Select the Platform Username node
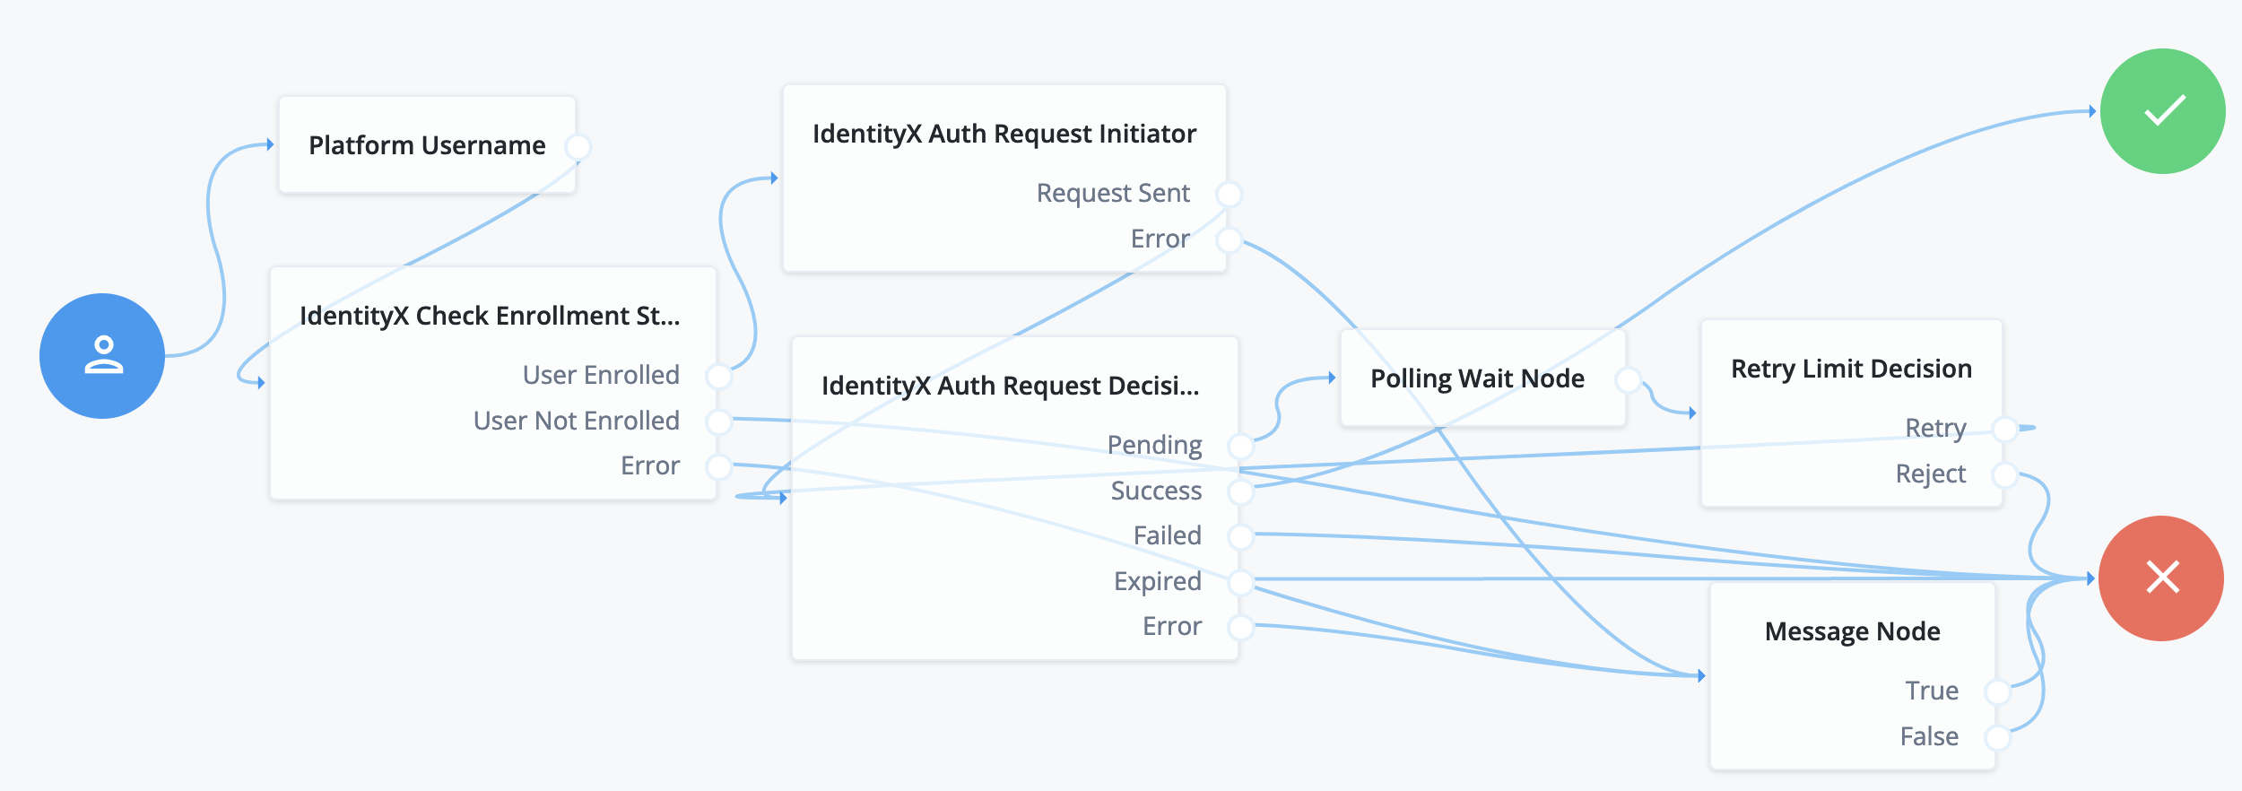This screenshot has height=791, width=2242. (427, 145)
